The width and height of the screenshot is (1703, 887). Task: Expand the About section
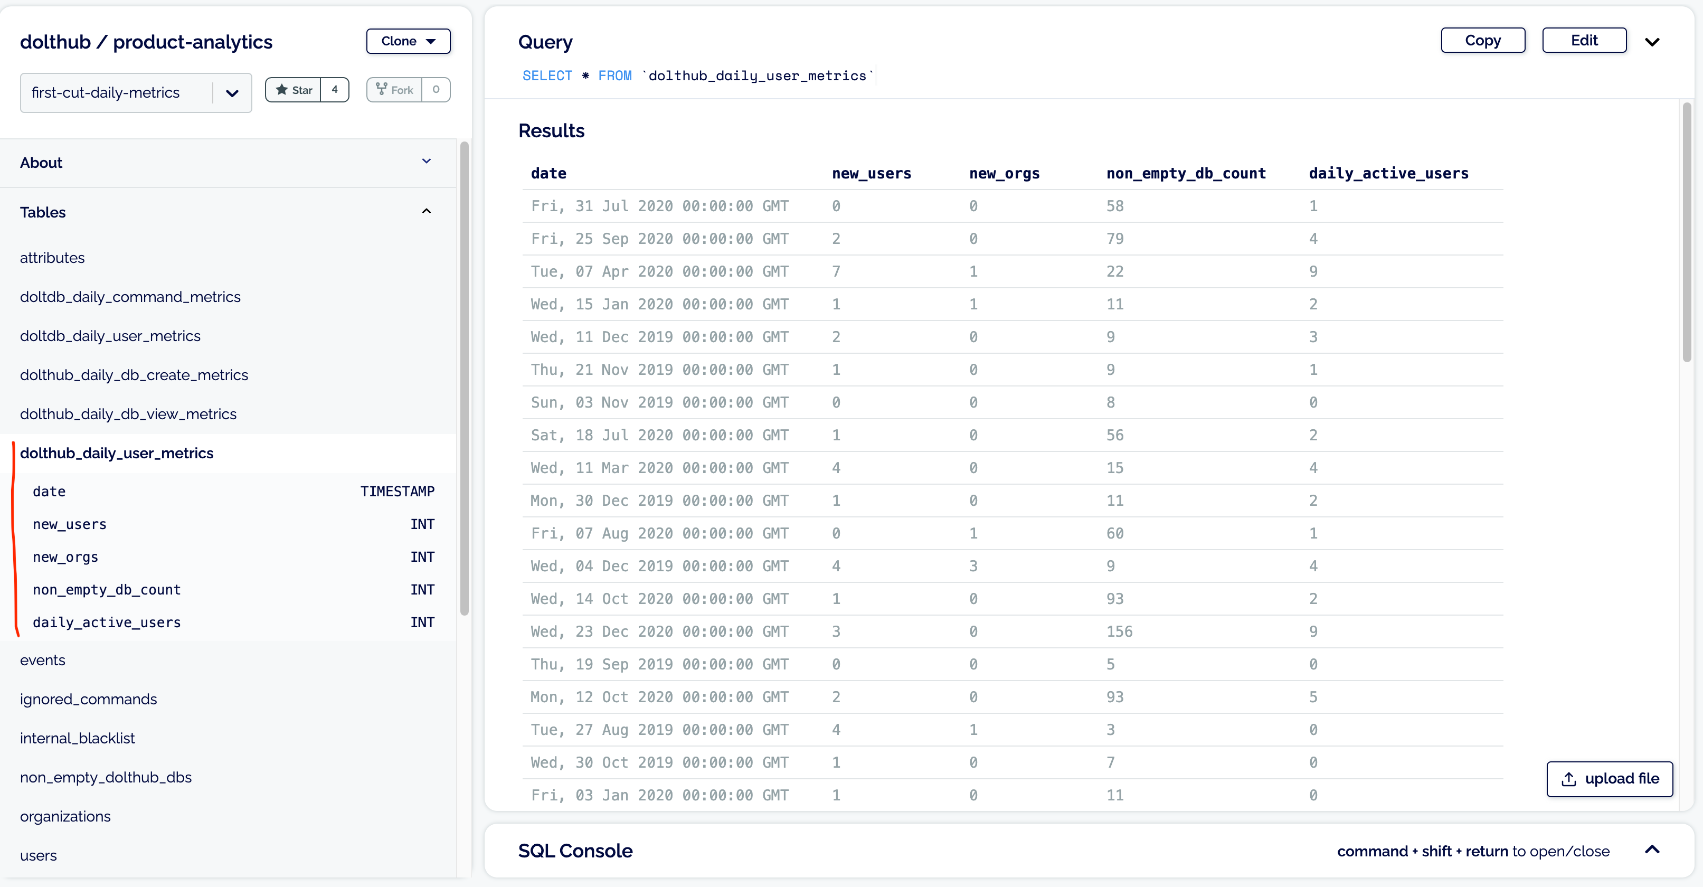[x=427, y=161]
